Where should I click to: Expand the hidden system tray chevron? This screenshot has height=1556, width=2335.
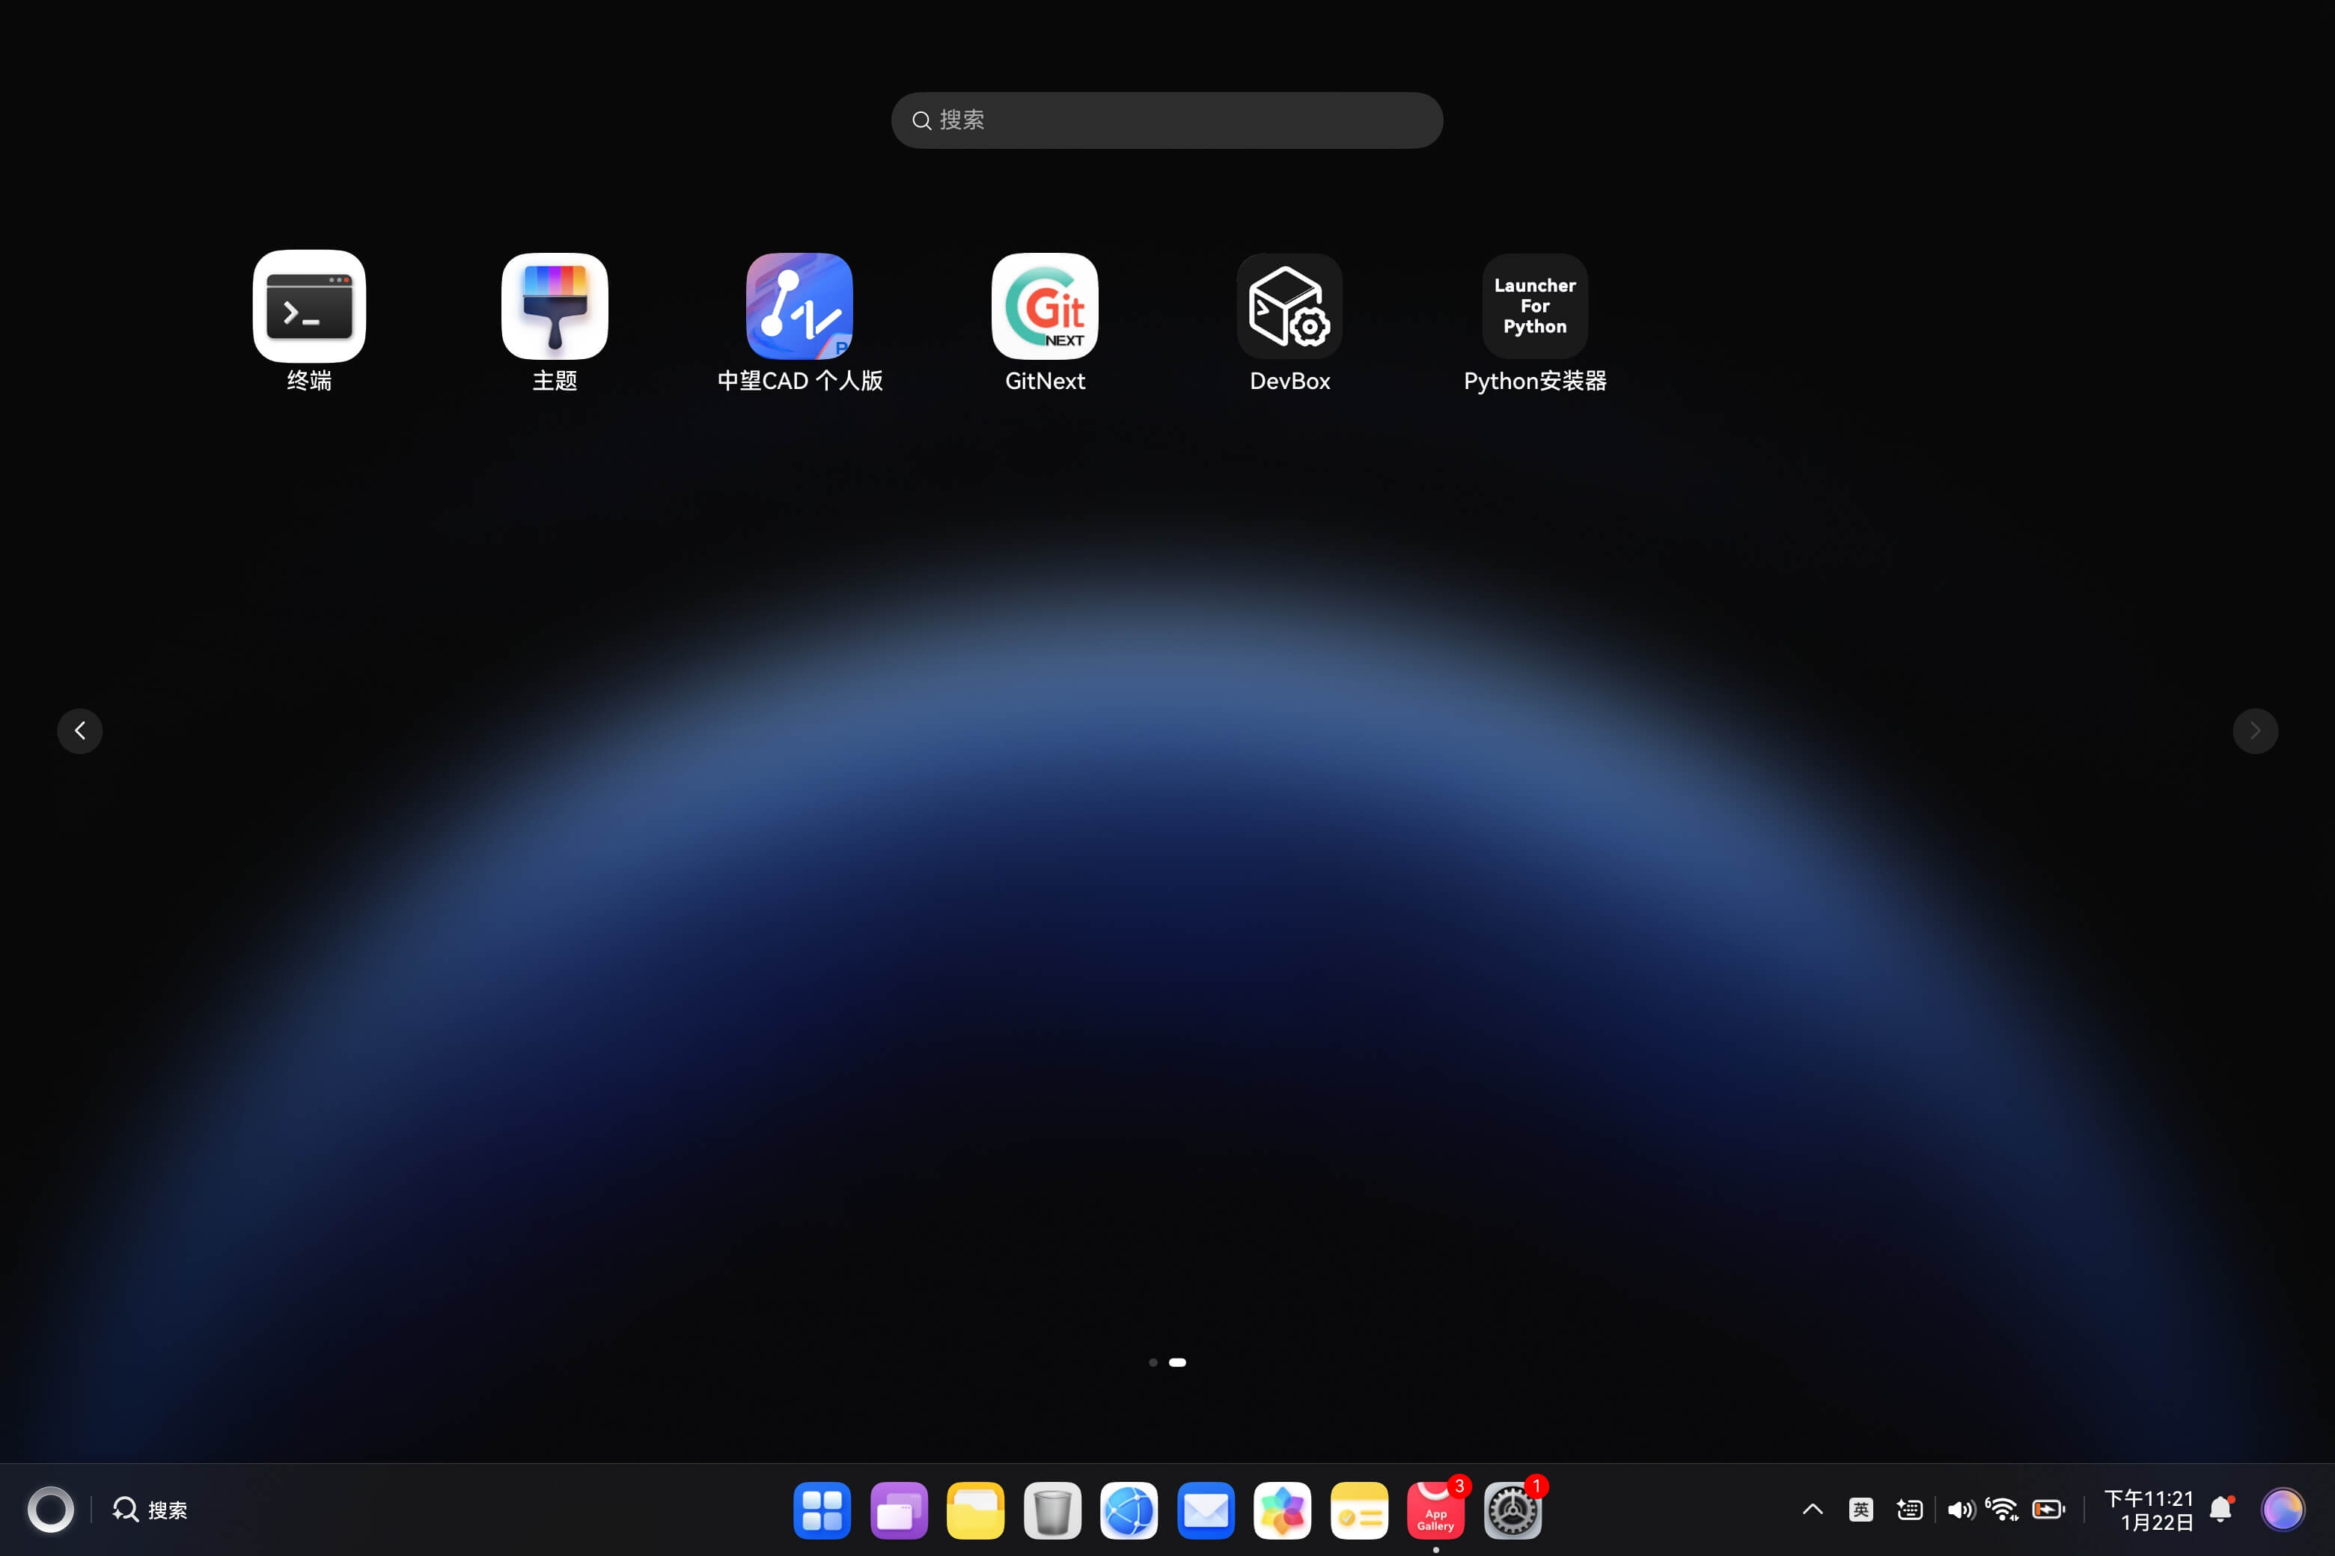point(1812,1510)
